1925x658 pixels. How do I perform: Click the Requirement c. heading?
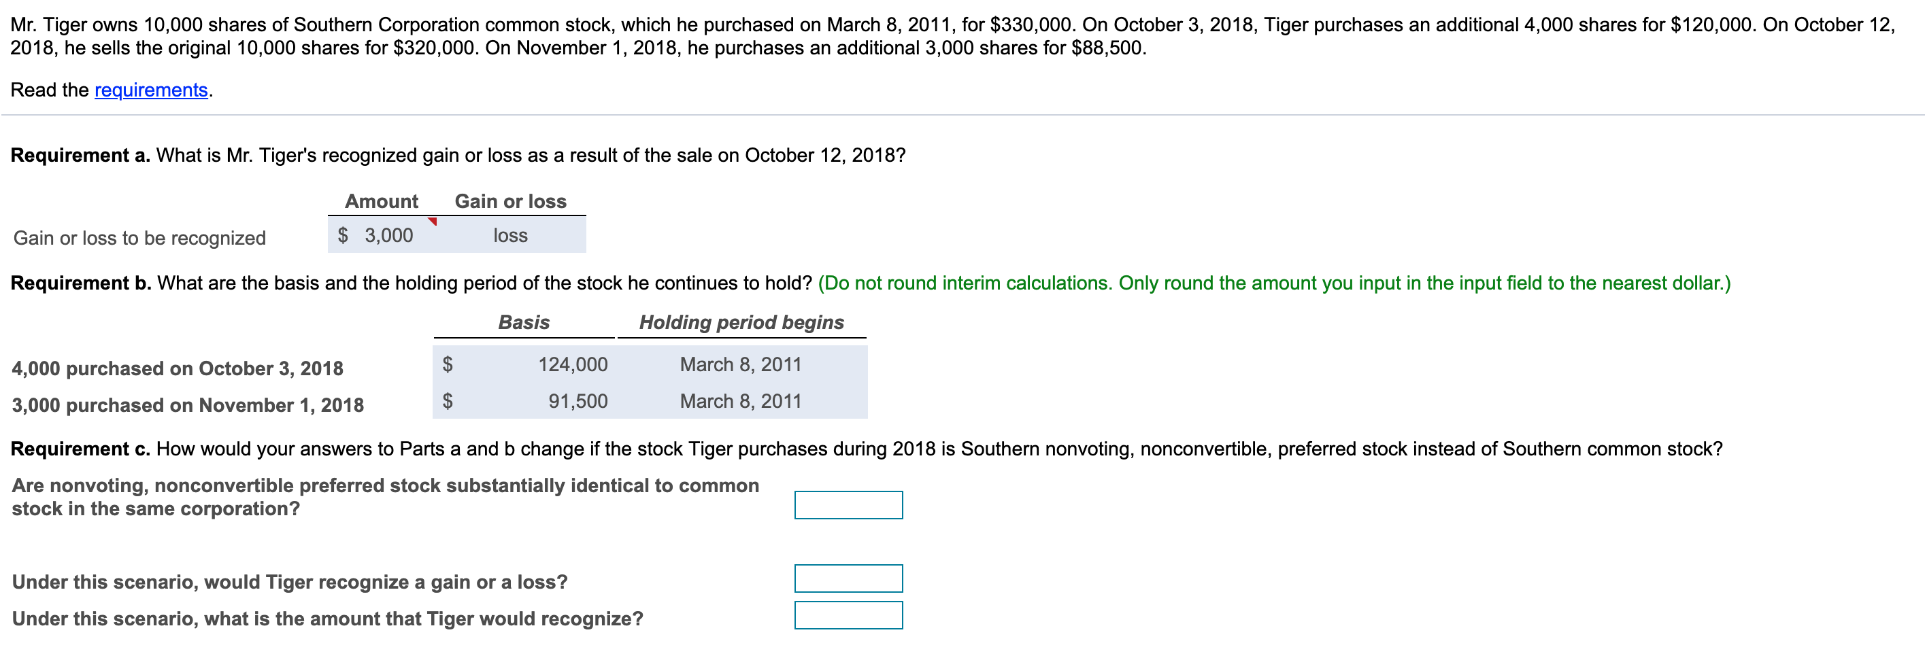[x=80, y=449]
